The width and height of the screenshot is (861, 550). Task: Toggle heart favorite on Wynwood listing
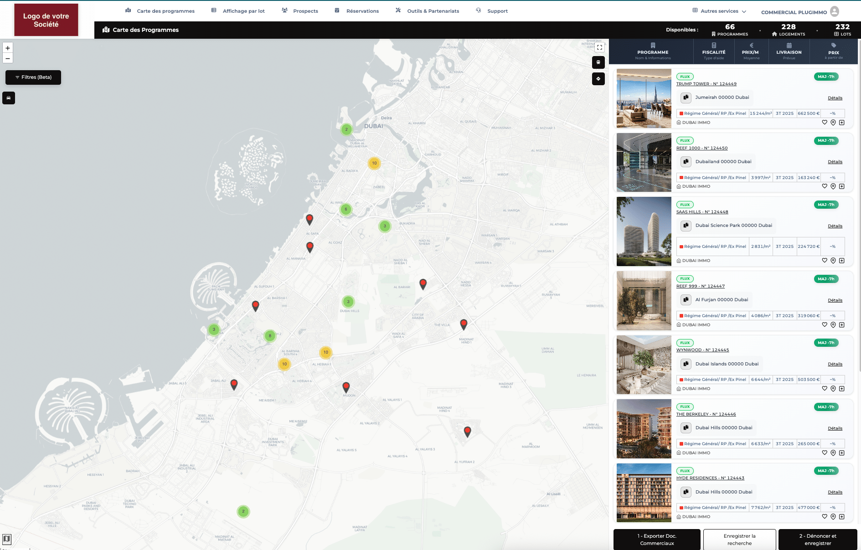coord(825,389)
